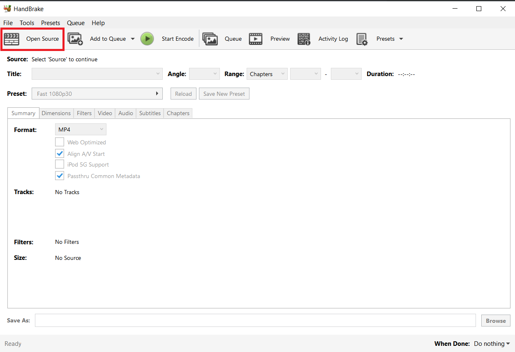Click the Add to Queue icon

point(75,38)
